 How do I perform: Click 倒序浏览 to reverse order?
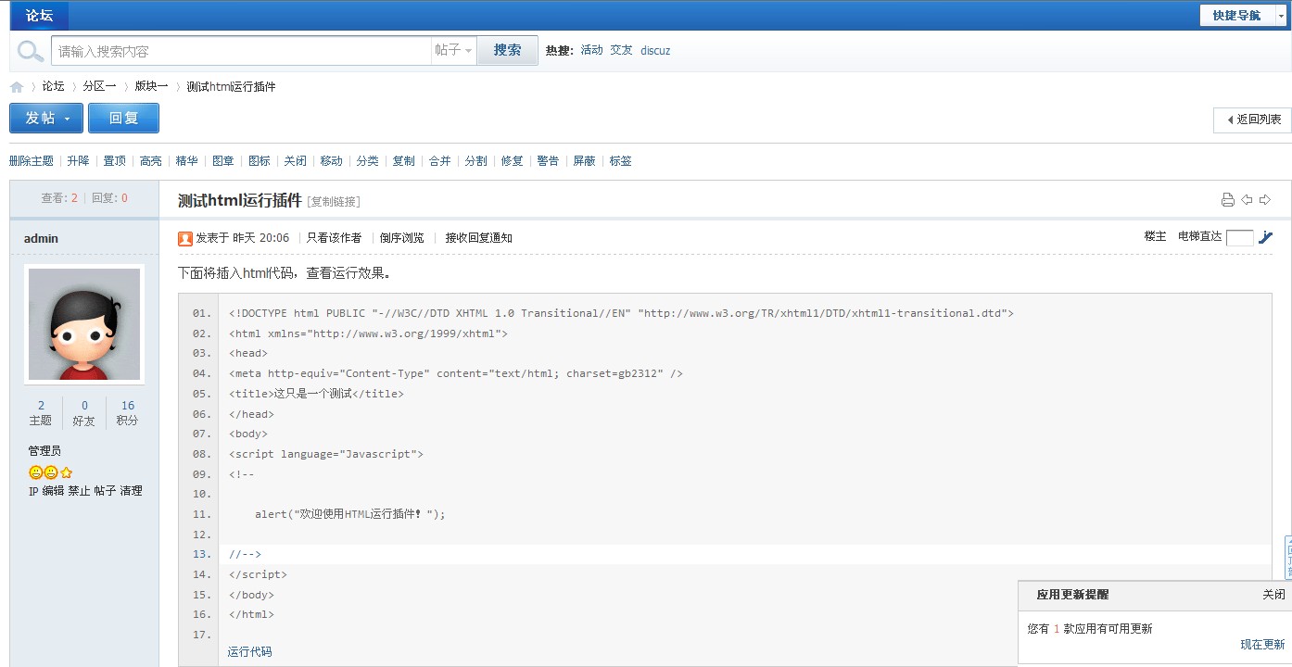pos(401,238)
